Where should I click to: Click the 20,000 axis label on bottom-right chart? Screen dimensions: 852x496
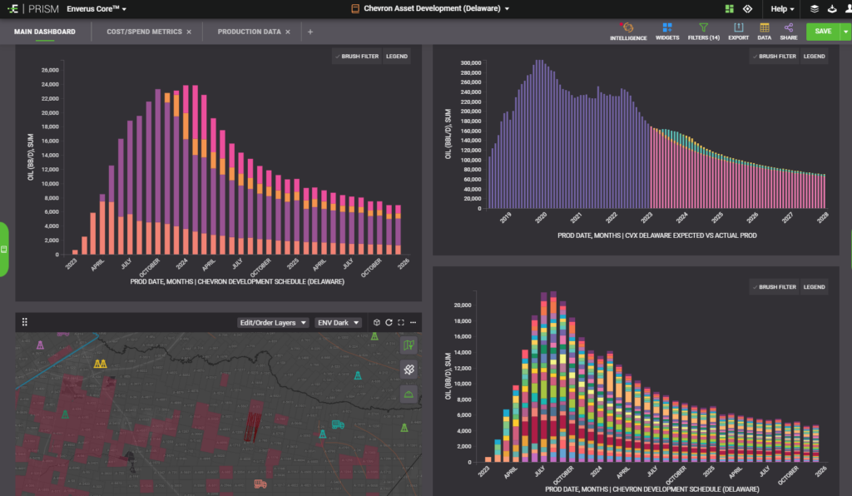point(463,305)
